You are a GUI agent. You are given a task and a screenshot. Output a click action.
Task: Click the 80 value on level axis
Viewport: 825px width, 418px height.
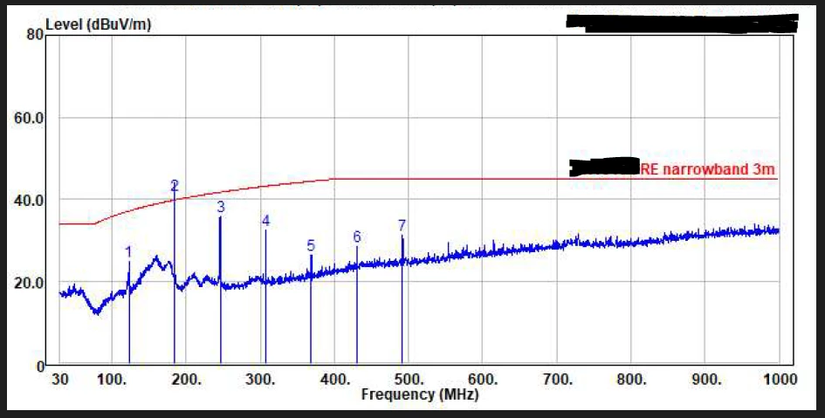(x=34, y=34)
